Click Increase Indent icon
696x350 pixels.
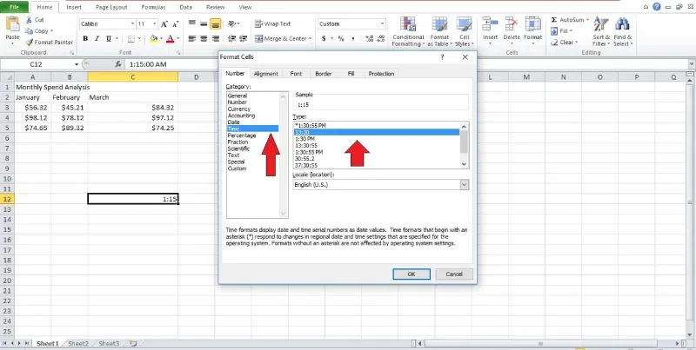244,39
